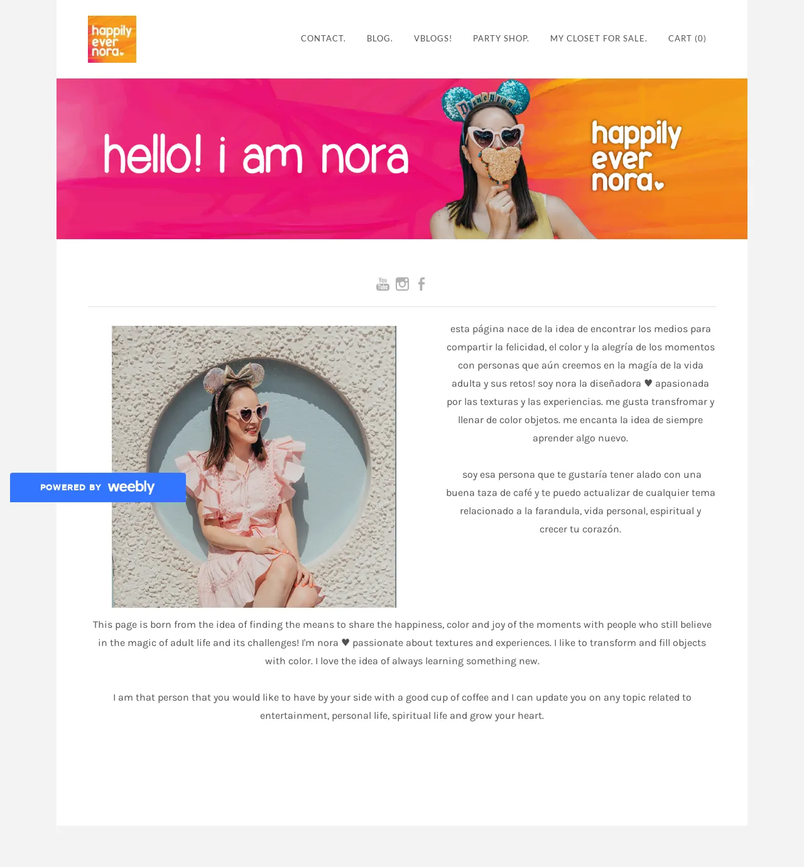
Task: Open MY CLOSET FOR SALE. page
Action: coord(599,38)
